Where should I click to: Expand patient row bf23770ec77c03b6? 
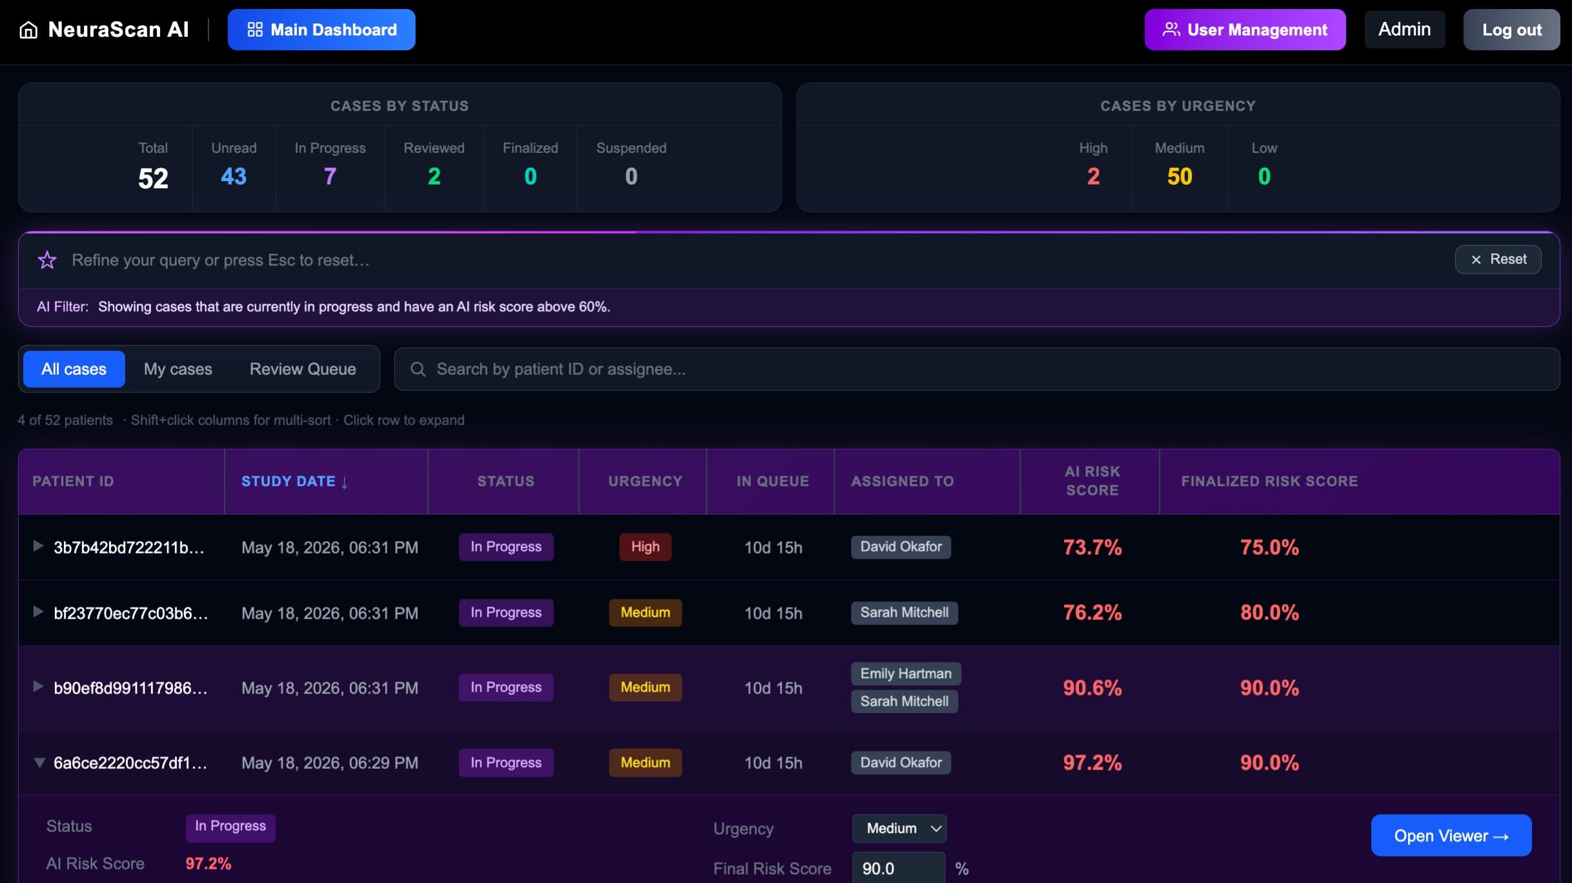click(38, 611)
